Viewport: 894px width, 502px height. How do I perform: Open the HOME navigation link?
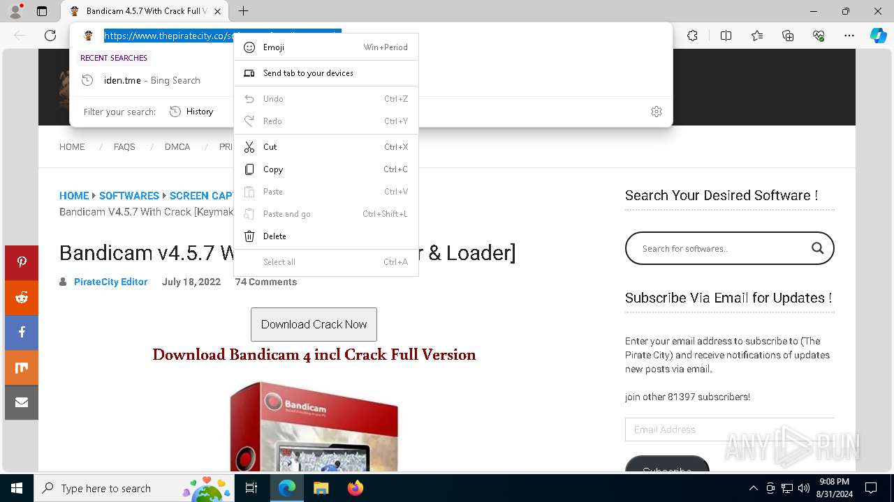pyautogui.click(x=72, y=147)
